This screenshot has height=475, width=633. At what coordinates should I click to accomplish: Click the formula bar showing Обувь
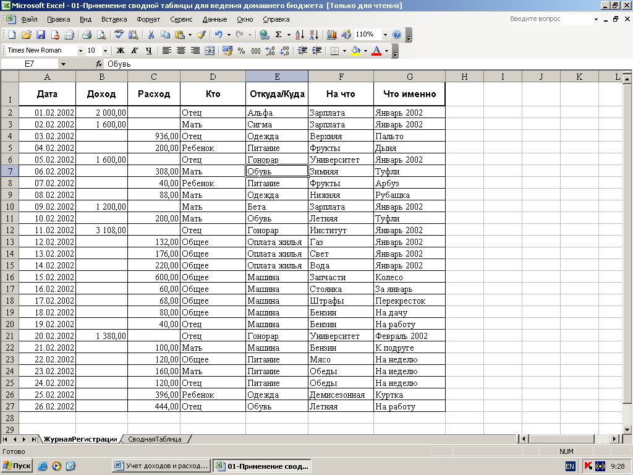point(367,64)
